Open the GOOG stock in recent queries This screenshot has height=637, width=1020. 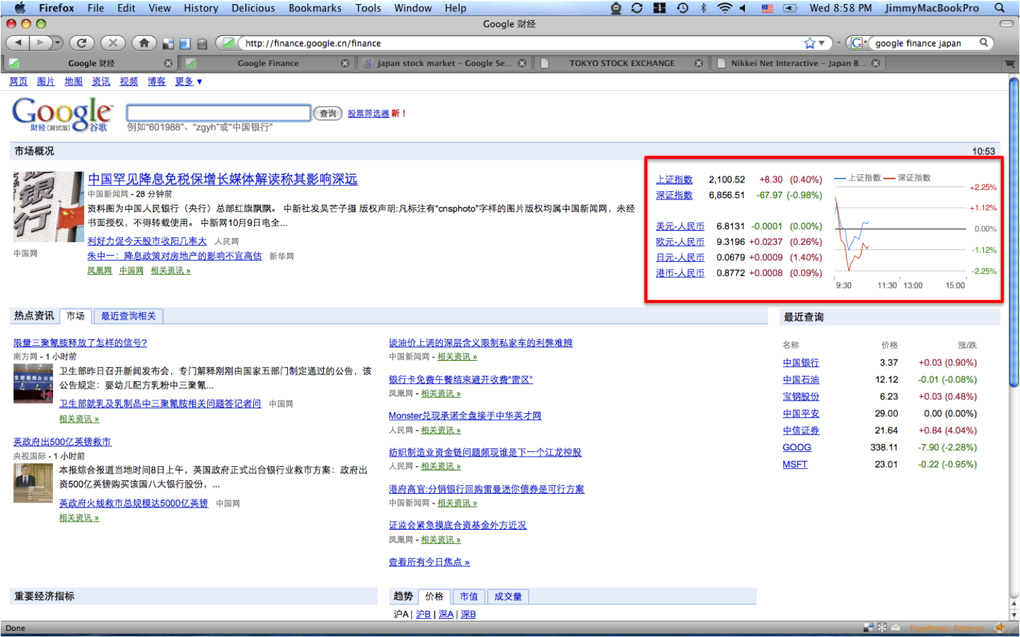pyautogui.click(x=797, y=448)
